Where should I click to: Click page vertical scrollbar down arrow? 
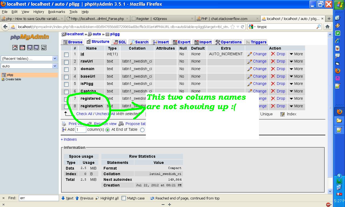click(330, 191)
